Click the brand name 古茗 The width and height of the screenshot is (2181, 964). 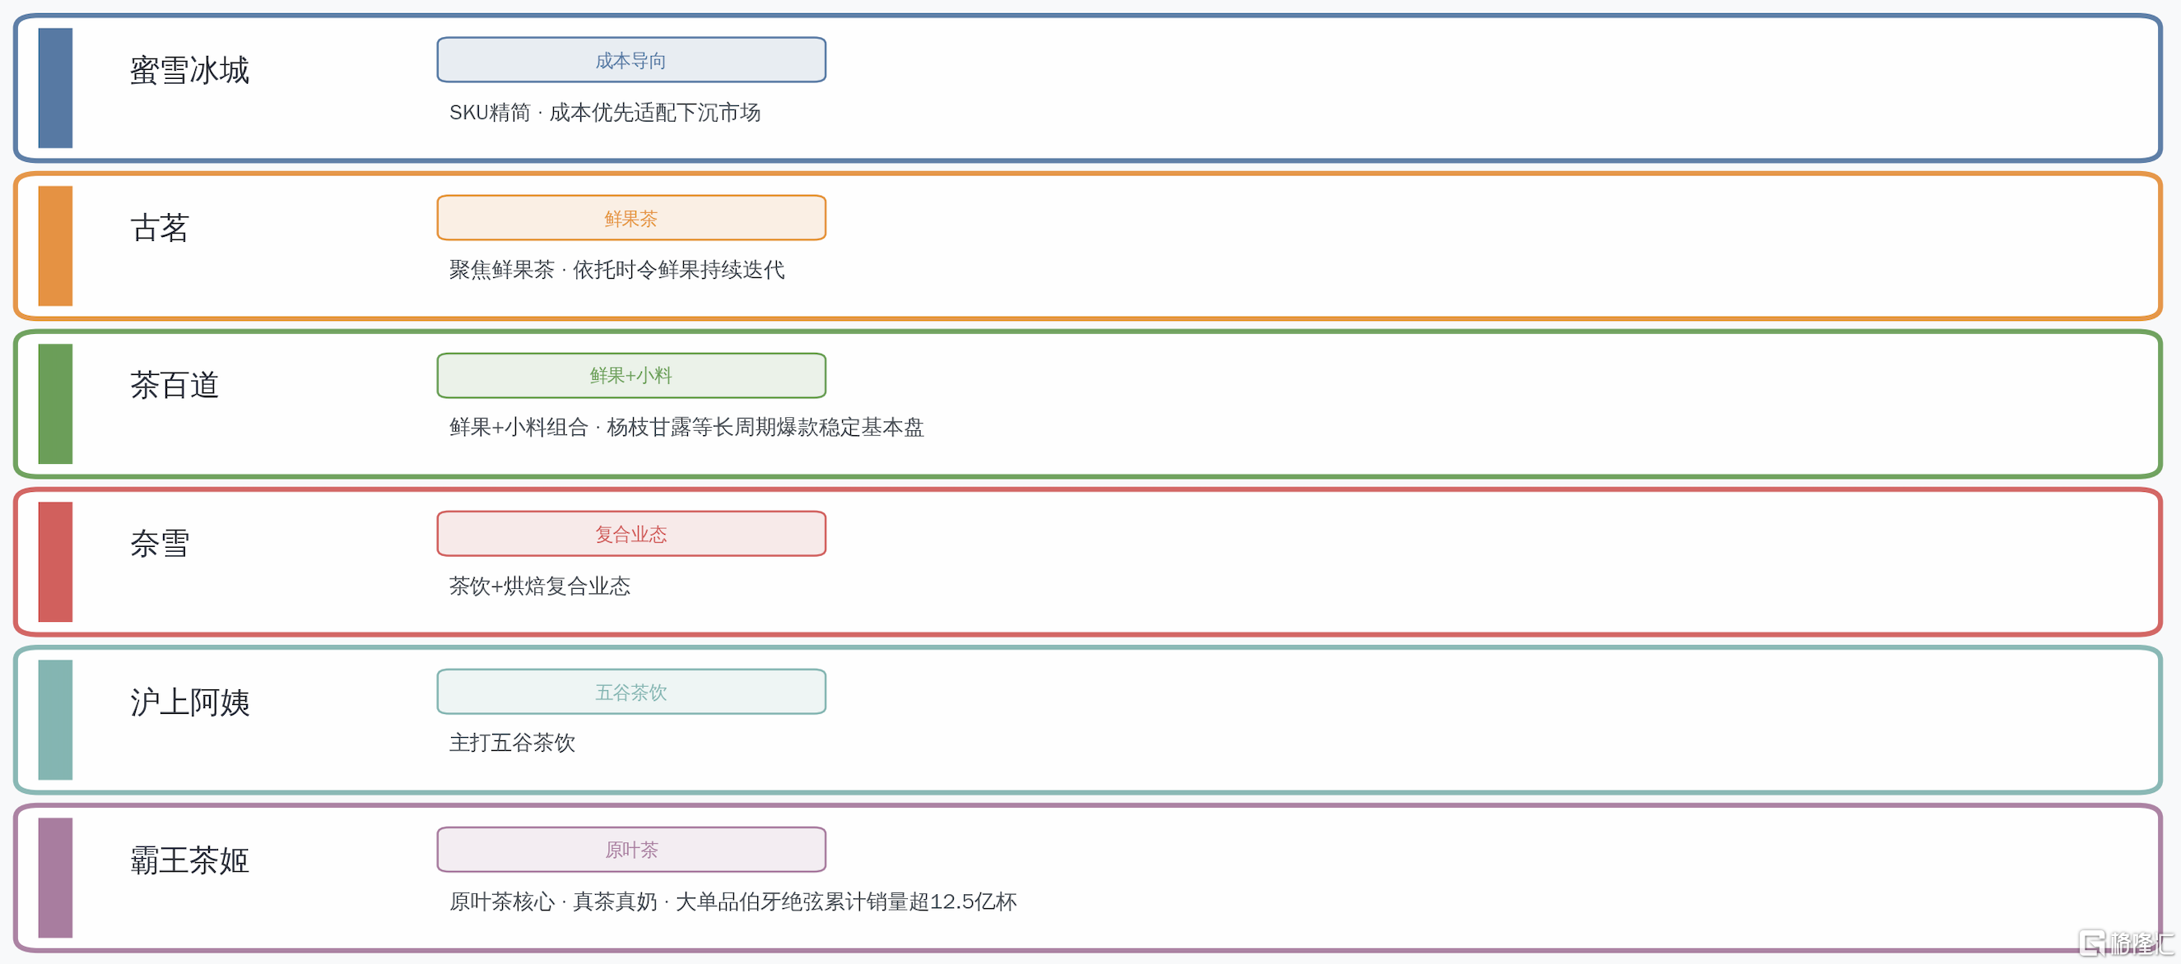pos(159,228)
